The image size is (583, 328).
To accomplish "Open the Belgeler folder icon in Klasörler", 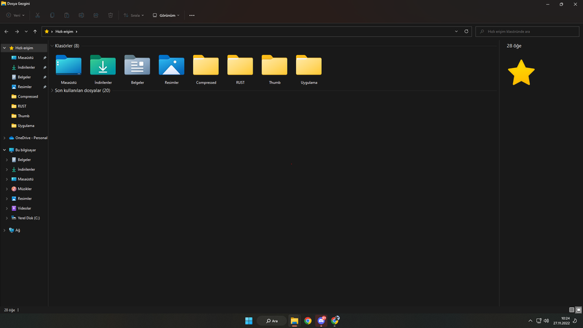I will [x=137, y=65].
